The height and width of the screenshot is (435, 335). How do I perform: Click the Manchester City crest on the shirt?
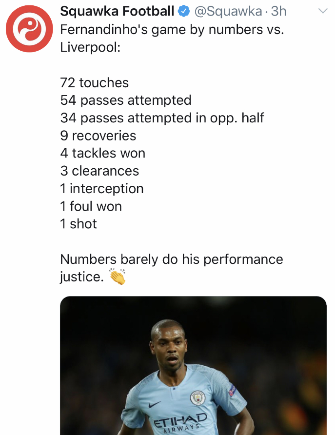pos(198,397)
